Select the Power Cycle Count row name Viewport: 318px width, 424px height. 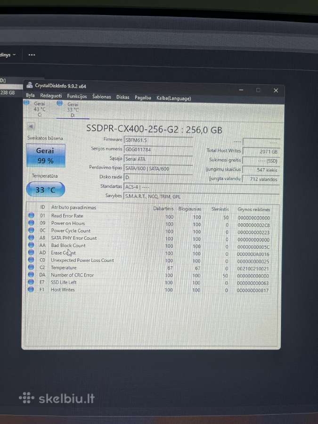(x=71, y=231)
